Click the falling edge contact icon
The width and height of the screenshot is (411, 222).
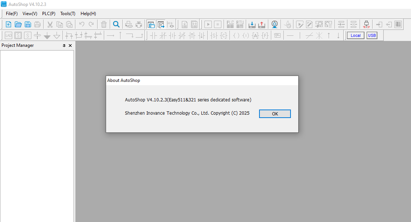click(x=202, y=35)
